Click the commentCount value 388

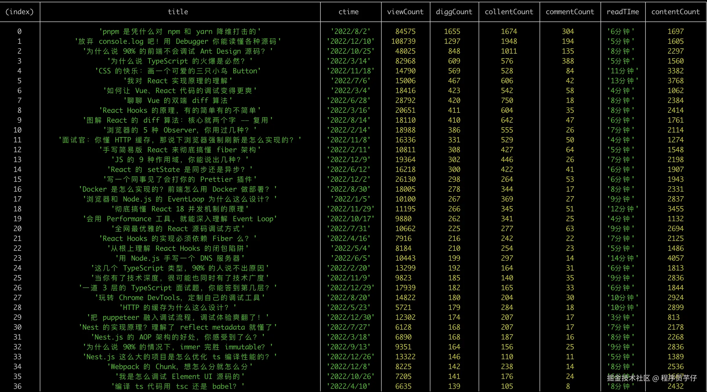click(x=568, y=61)
